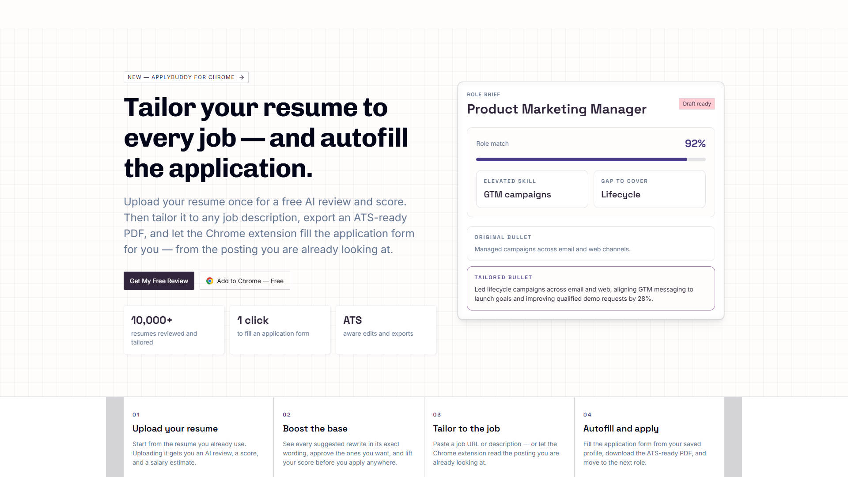The image size is (848, 477).
Task: Click the Role match progress bar
Action: click(591, 159)
